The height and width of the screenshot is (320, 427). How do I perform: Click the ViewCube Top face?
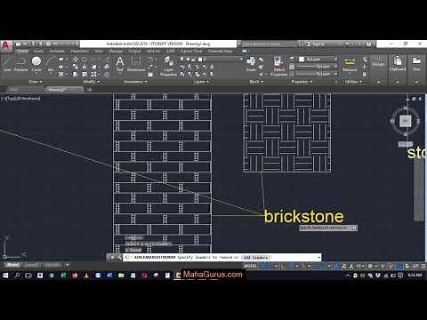[x=405, y=121]
